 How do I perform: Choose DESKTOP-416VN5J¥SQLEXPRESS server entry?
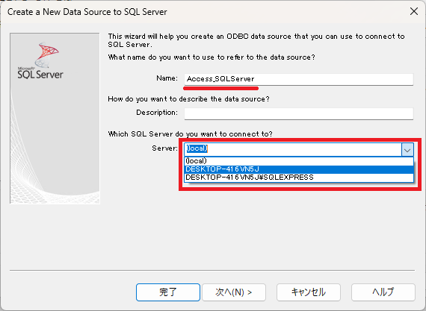[299, 178]
